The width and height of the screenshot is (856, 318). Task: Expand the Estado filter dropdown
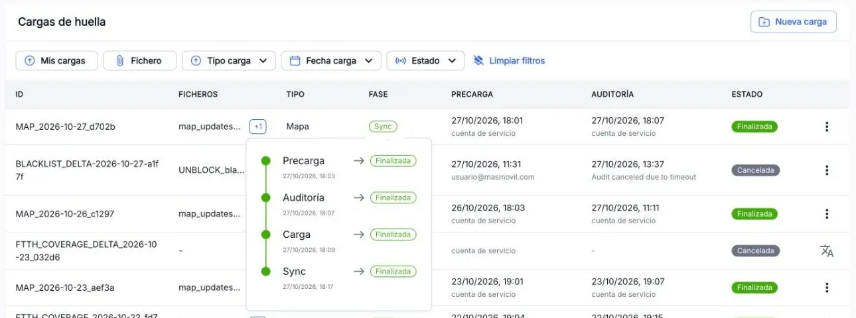pyautogui.click(x=425, y=60)
